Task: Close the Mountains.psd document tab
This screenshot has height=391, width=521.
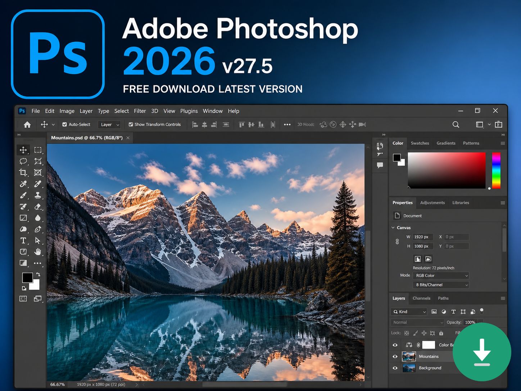Action: tap(128, 138)
